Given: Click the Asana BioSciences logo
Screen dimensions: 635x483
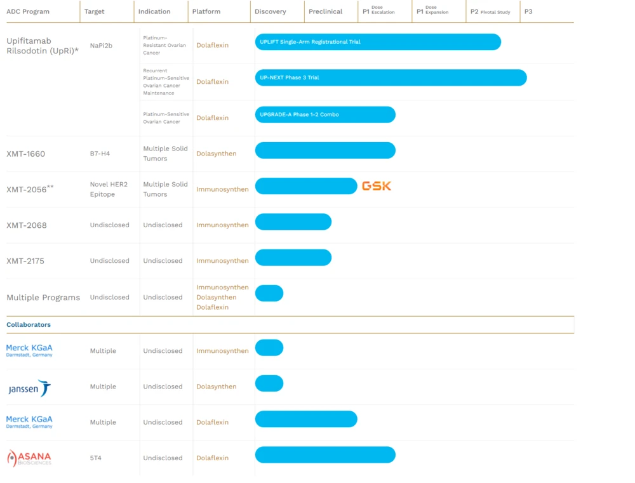Looking at the screenshot, I should tap(29, 458).
